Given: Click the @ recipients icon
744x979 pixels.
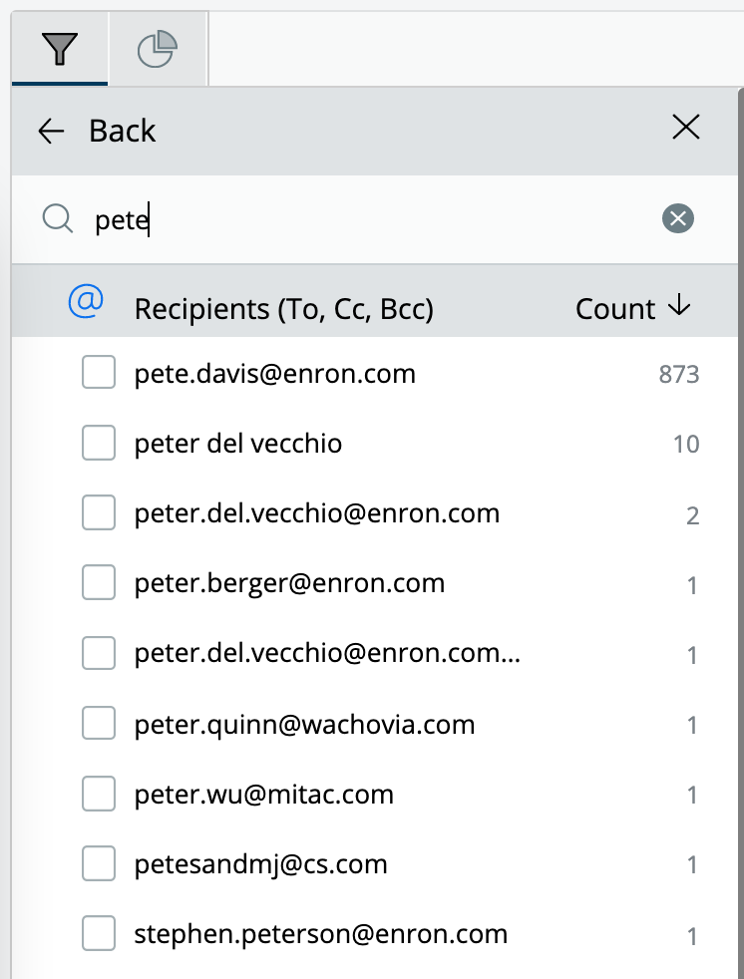Looking at the screenshot, I should point(86,301).
